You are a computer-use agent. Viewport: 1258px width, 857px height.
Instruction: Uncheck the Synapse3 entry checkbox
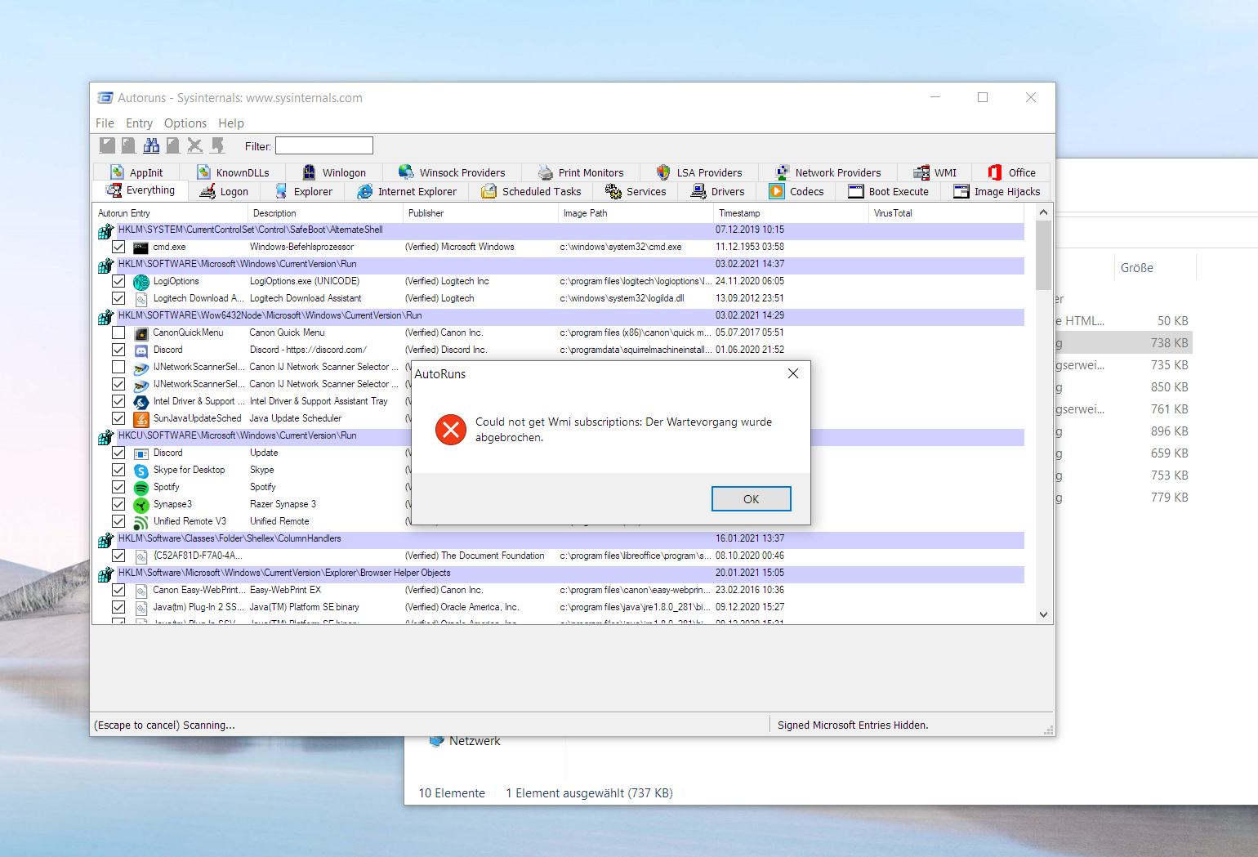(118, 505)
